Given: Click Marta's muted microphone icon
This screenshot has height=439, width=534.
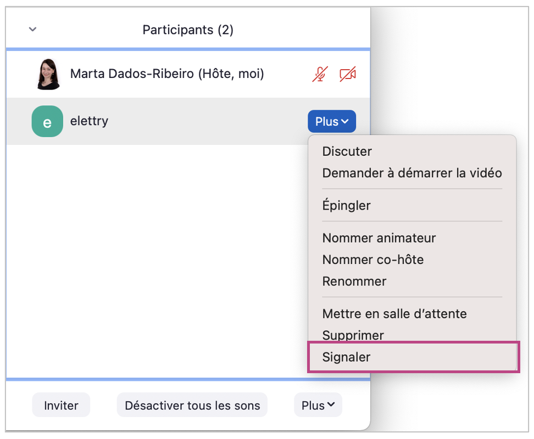Looking at the screenshot, I should (x=320, y=74).
